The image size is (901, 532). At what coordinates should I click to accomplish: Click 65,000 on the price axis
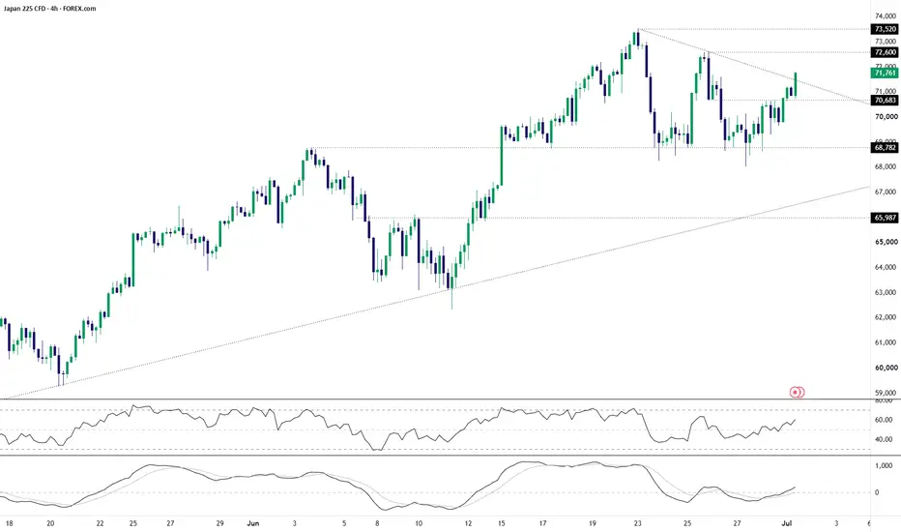click(x=886, y=242)
